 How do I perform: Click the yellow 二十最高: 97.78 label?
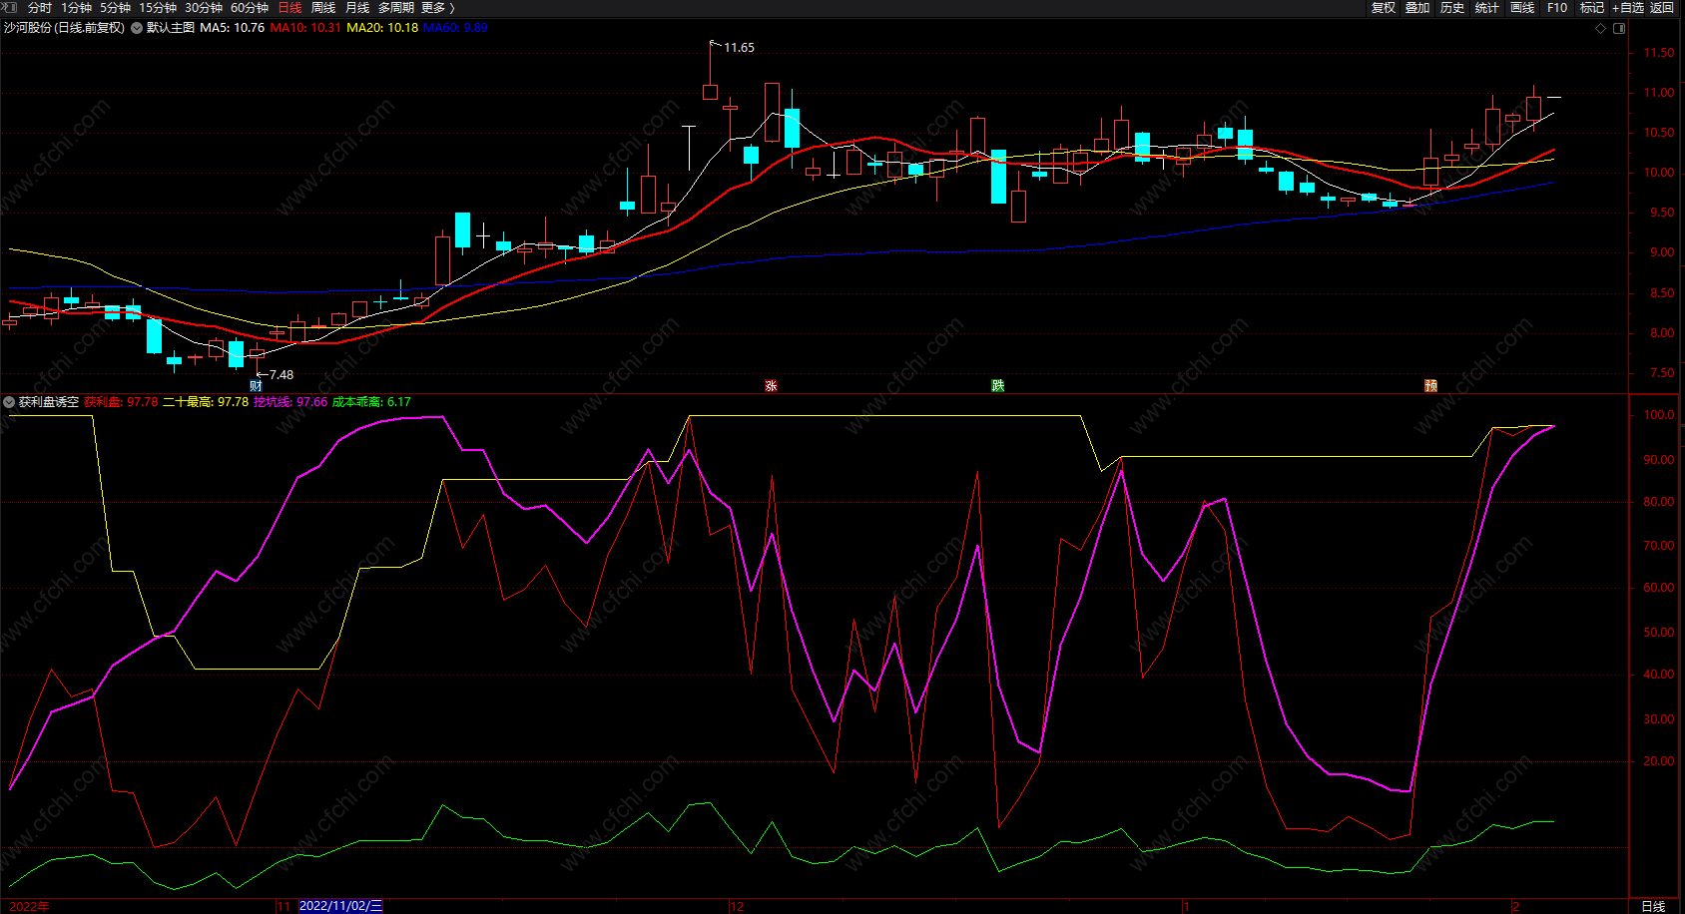coord(206,402)
